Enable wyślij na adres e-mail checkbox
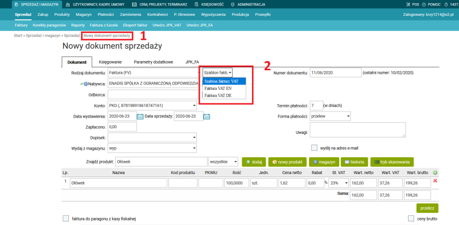This screenshot has height=225, width=459. click(314, 148)
